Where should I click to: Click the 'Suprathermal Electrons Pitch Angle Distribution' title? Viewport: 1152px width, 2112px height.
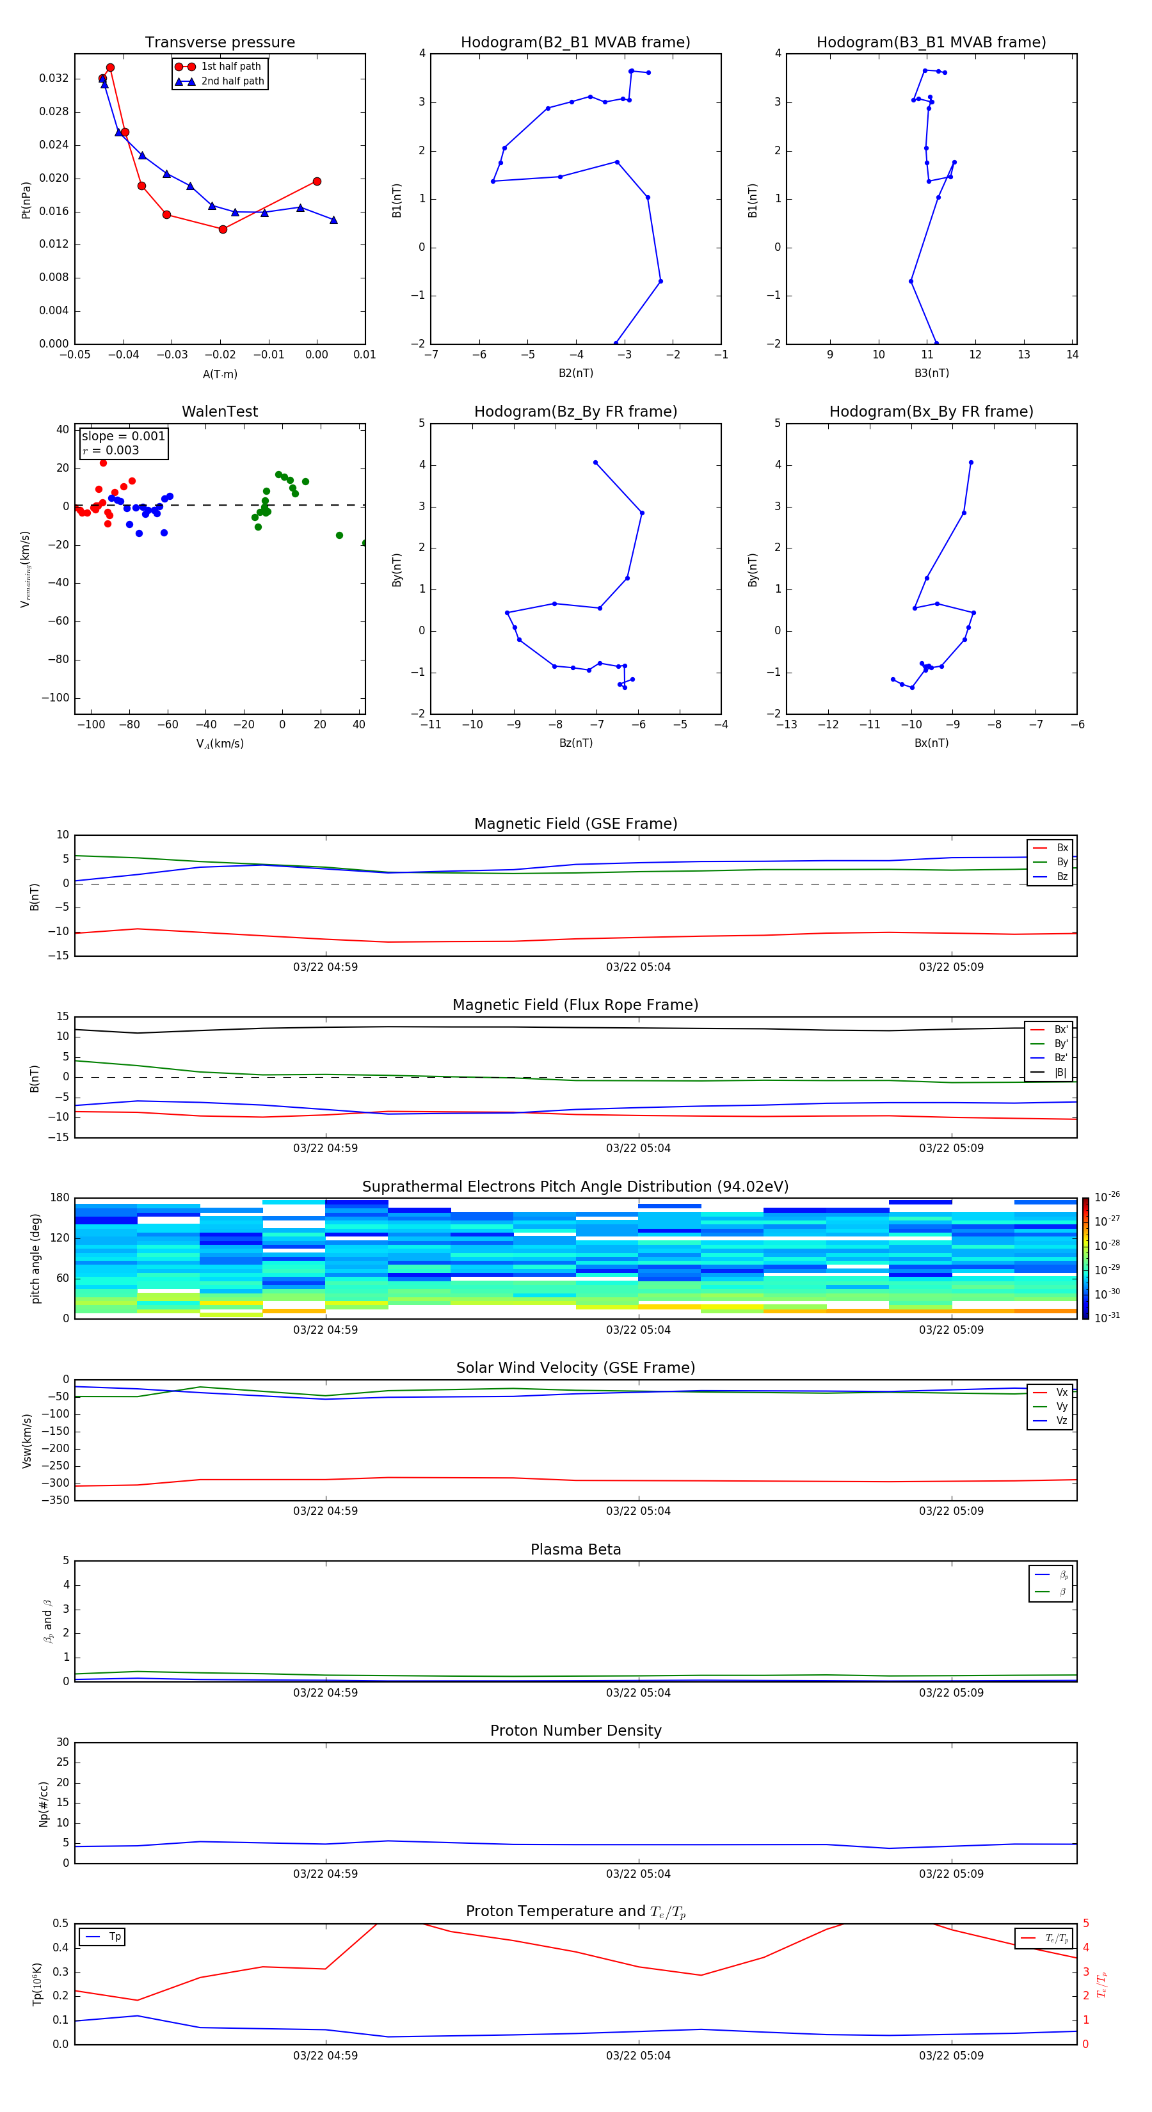pos(575,1187)
